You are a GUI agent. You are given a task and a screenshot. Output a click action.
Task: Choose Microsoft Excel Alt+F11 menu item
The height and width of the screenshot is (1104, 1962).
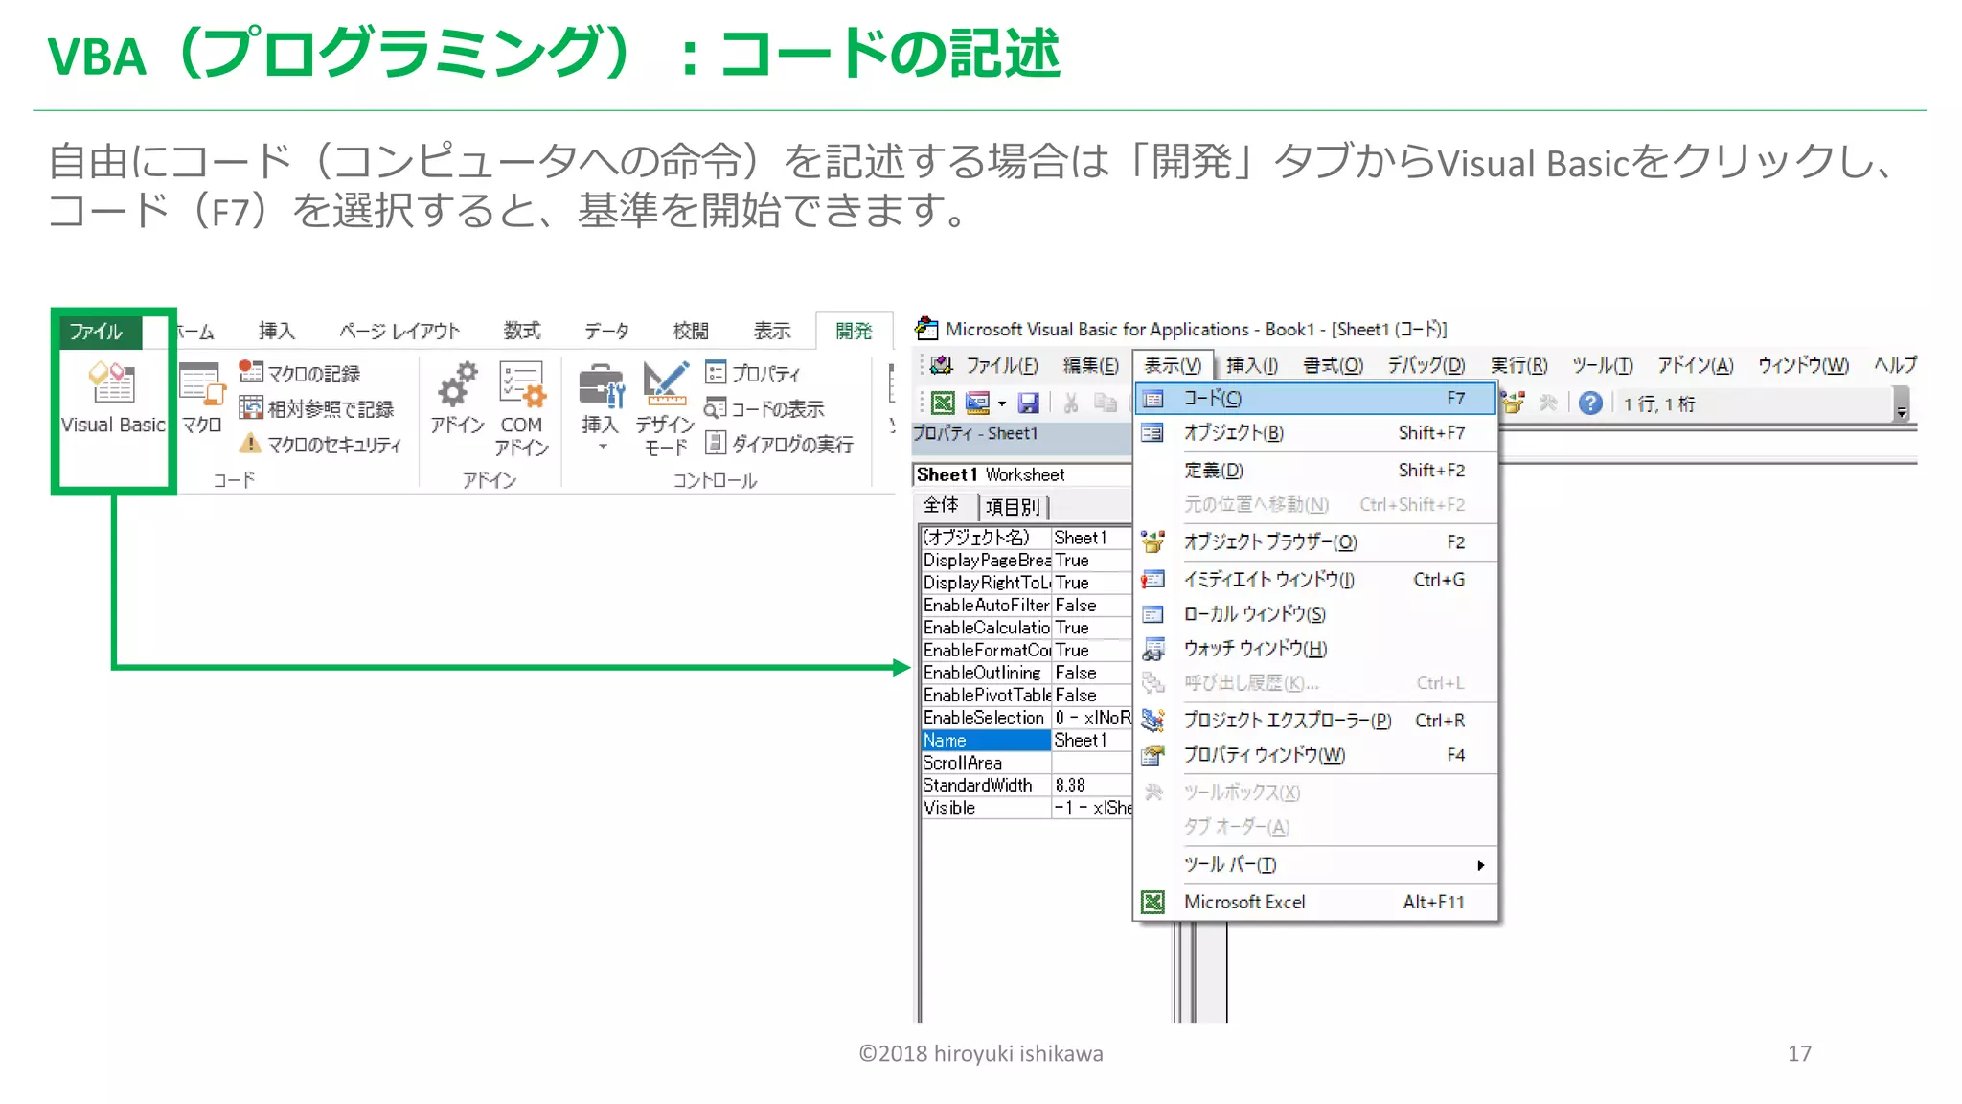[1315, 902]
